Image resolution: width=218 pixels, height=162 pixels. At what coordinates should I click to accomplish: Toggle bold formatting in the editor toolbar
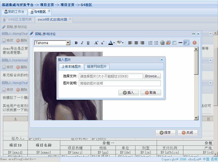point(76,43)
